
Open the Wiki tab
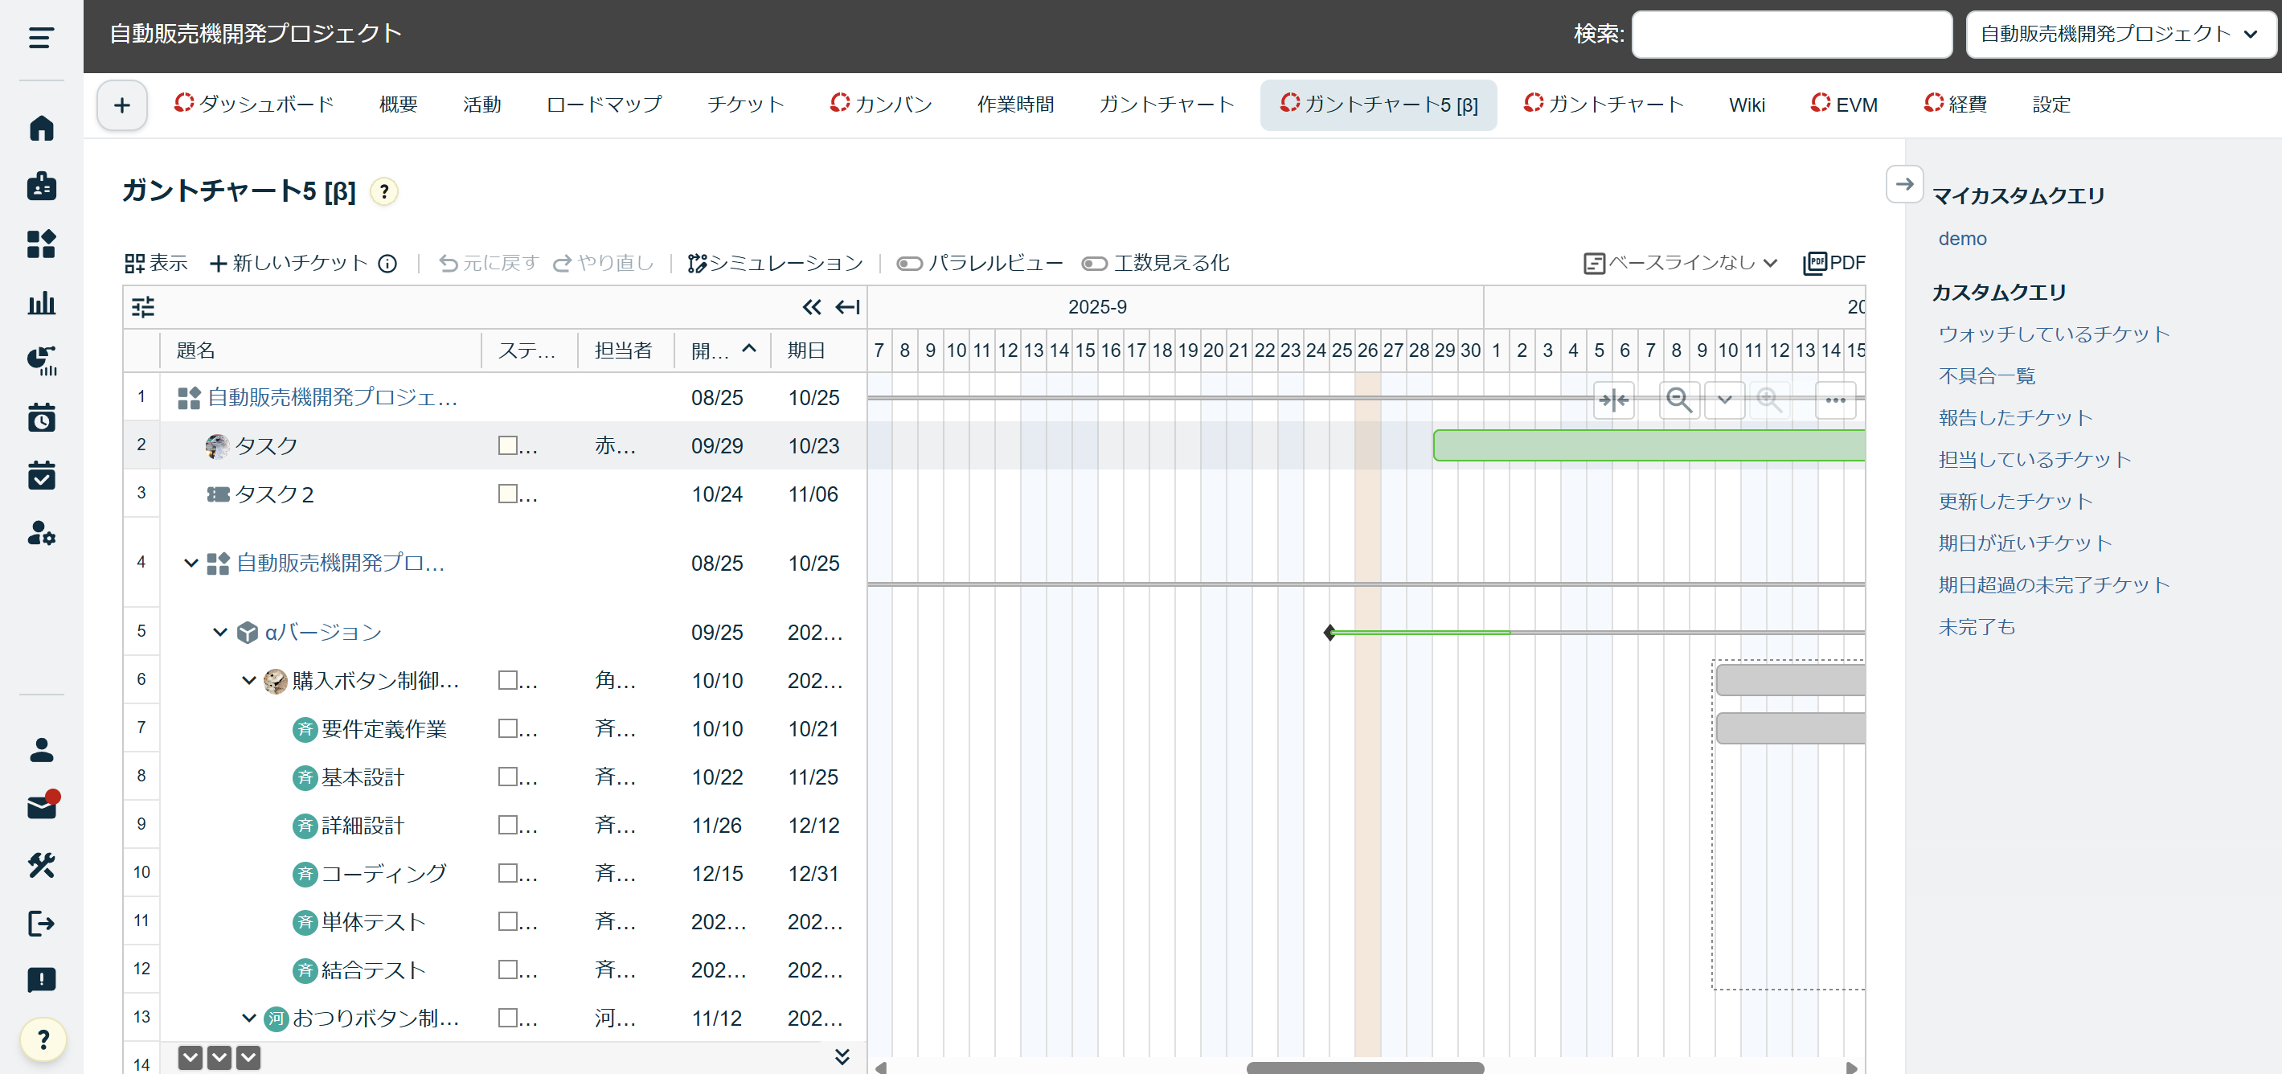[1746, 105]
